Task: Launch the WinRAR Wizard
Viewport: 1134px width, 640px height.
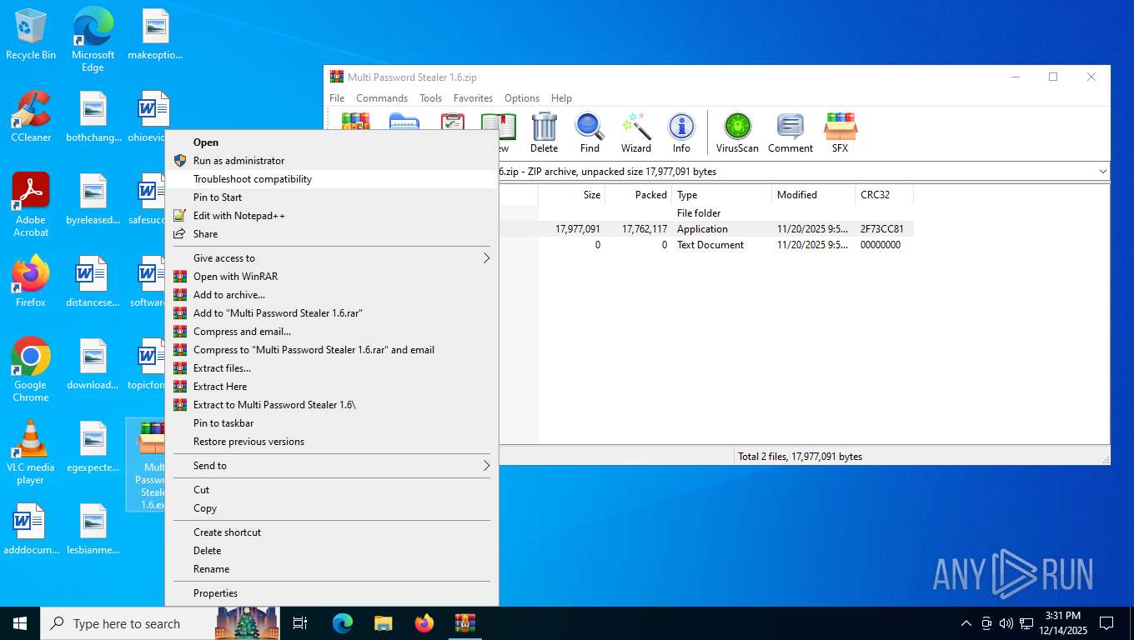Action: 635,133
